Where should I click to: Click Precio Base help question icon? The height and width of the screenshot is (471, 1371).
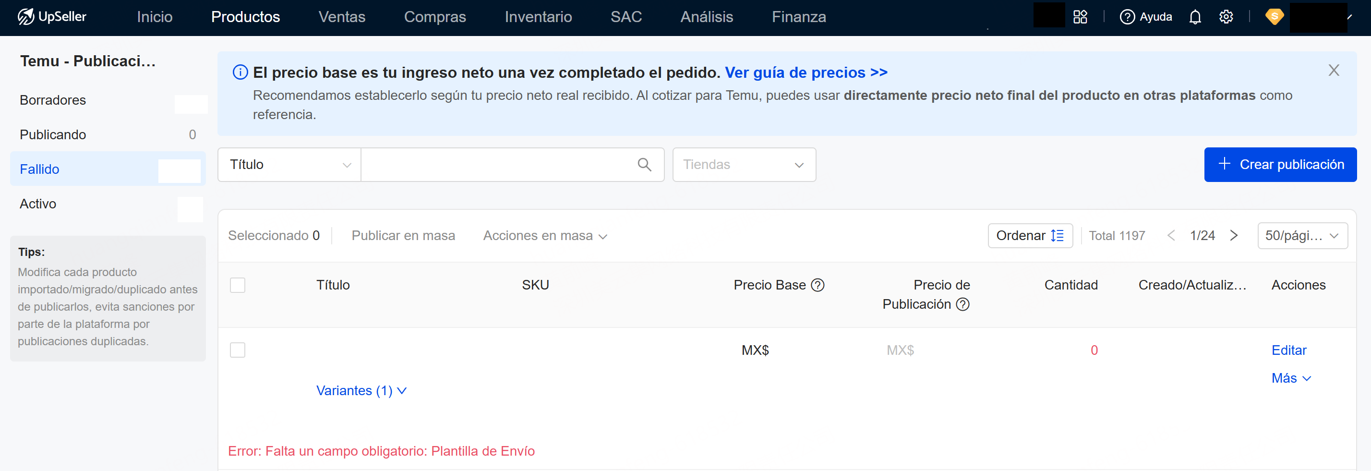coord(818,285)
